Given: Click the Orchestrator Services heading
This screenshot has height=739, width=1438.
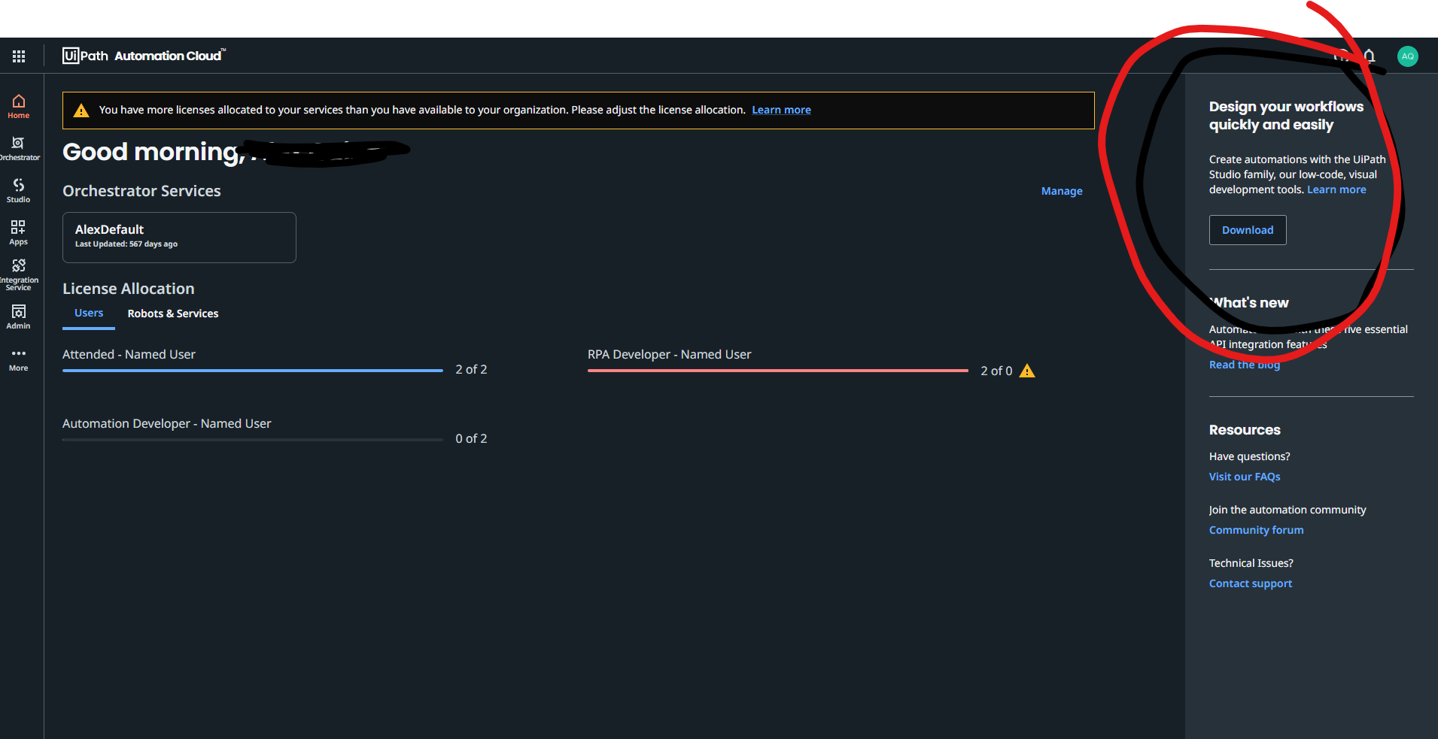Looking at the screenshot, I should coord(141,191).
